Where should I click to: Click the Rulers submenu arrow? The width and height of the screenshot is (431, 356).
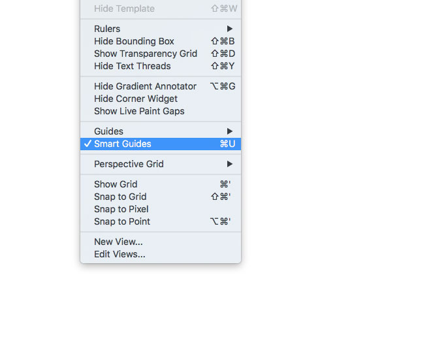230,29
